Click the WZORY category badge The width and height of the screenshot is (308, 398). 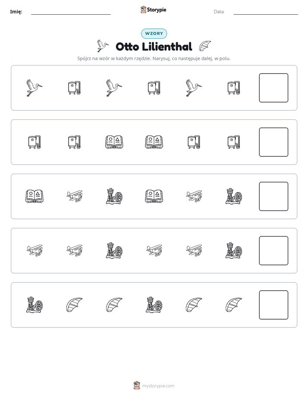tap(154, 34)
